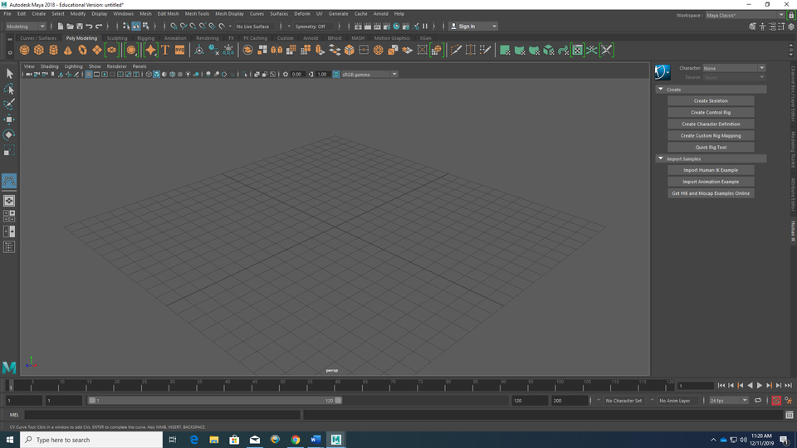Click the Redo arrow icon
Viewport: 797px width, 448px height.
99,27
